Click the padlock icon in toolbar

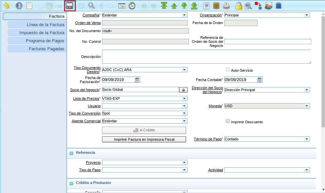[x=238, y=6]
